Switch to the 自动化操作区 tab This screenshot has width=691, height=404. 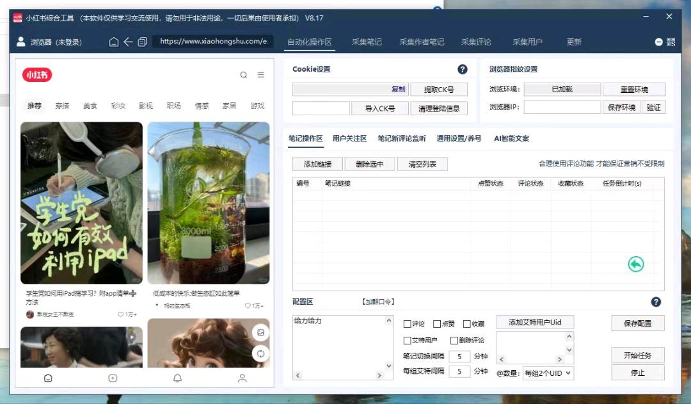click(x=310, y=42)
